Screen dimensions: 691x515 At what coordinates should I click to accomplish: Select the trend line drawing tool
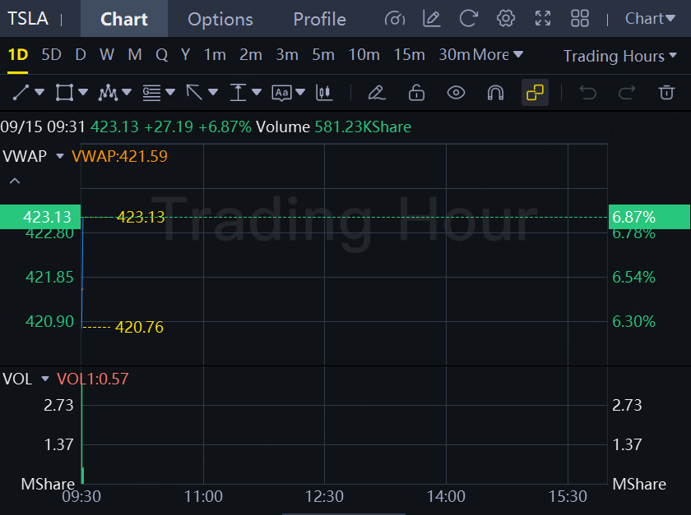21,93
